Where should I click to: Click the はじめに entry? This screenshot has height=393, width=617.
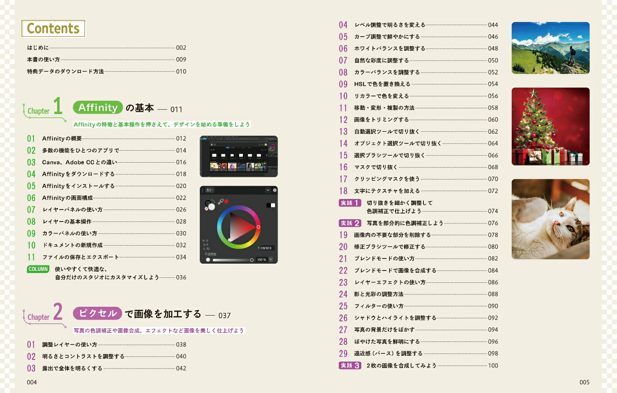[x=106, y=48]
